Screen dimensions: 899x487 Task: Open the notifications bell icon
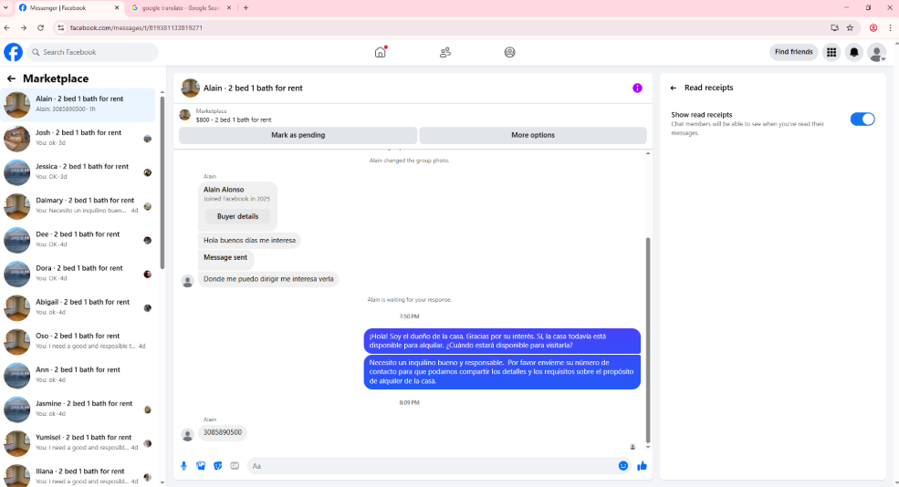coord(853,52)
